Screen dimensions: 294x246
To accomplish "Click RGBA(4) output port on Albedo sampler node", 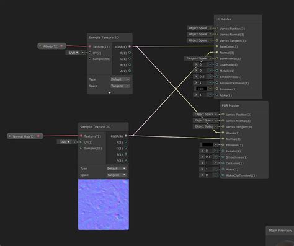I will click(x=130, y=46).
